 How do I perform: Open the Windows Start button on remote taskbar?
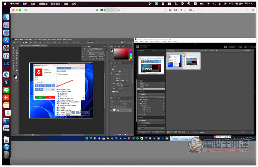86,138
